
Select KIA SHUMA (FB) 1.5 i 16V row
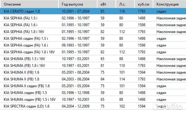click(93, 59)
